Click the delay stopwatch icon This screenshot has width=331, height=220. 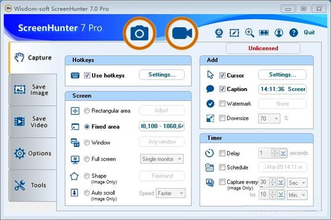pos(210,153)
